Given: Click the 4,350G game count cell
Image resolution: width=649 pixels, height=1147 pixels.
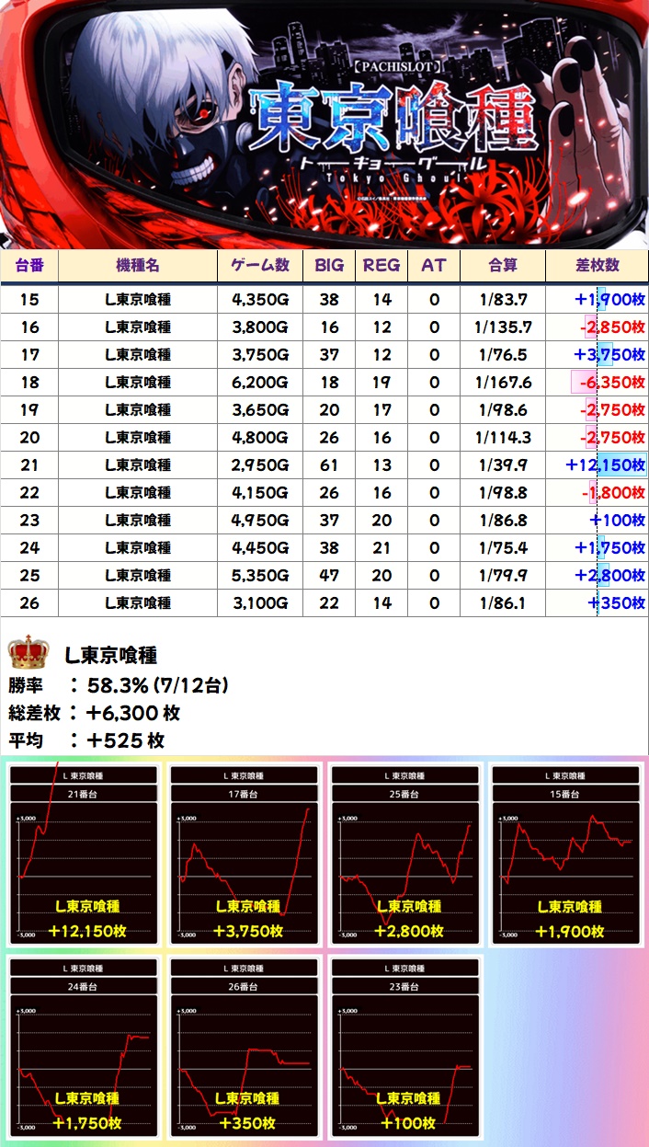Looking at the screenshot, I should pos(260,300).
